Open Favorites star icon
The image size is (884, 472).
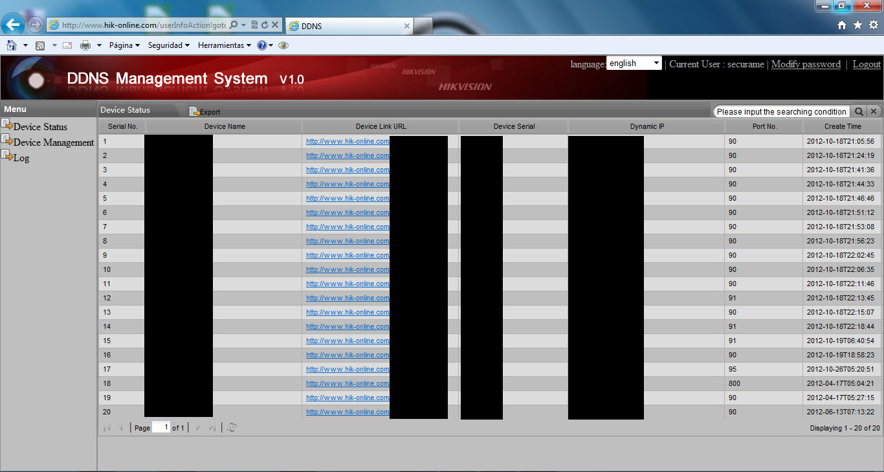(857, 25)
